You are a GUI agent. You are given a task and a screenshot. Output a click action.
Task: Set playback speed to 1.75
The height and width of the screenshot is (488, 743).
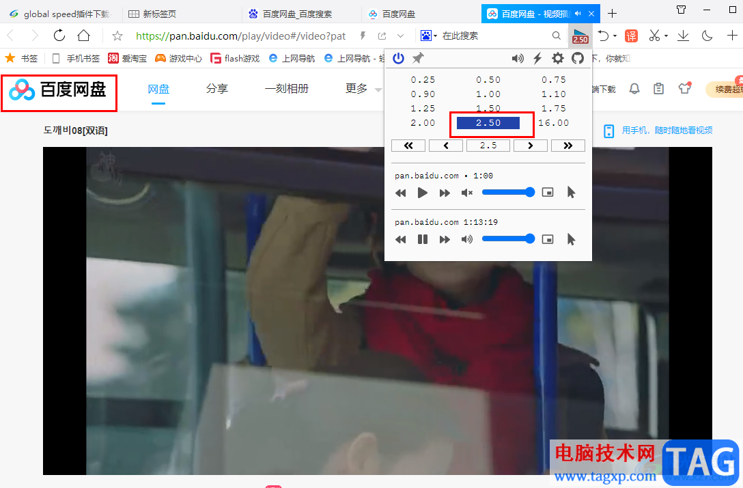[553, 108]
